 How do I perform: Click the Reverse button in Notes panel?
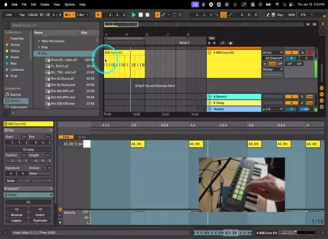(16, 215)
